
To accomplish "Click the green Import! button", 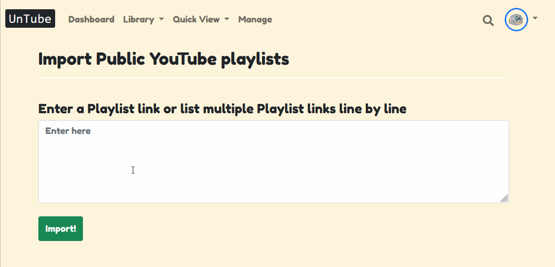I will click(x=60, y=229).
